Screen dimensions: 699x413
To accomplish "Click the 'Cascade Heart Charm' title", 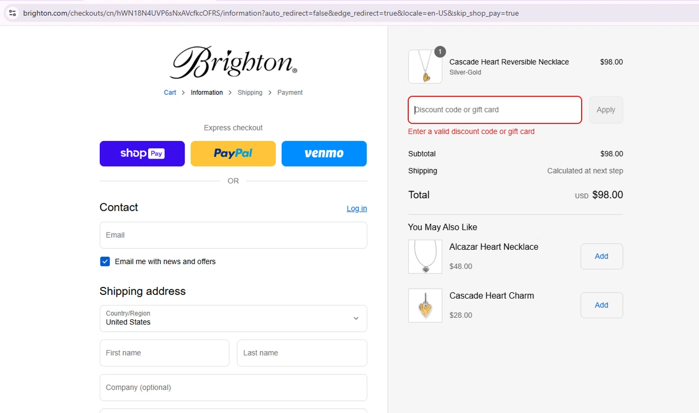I will [492, 296].
